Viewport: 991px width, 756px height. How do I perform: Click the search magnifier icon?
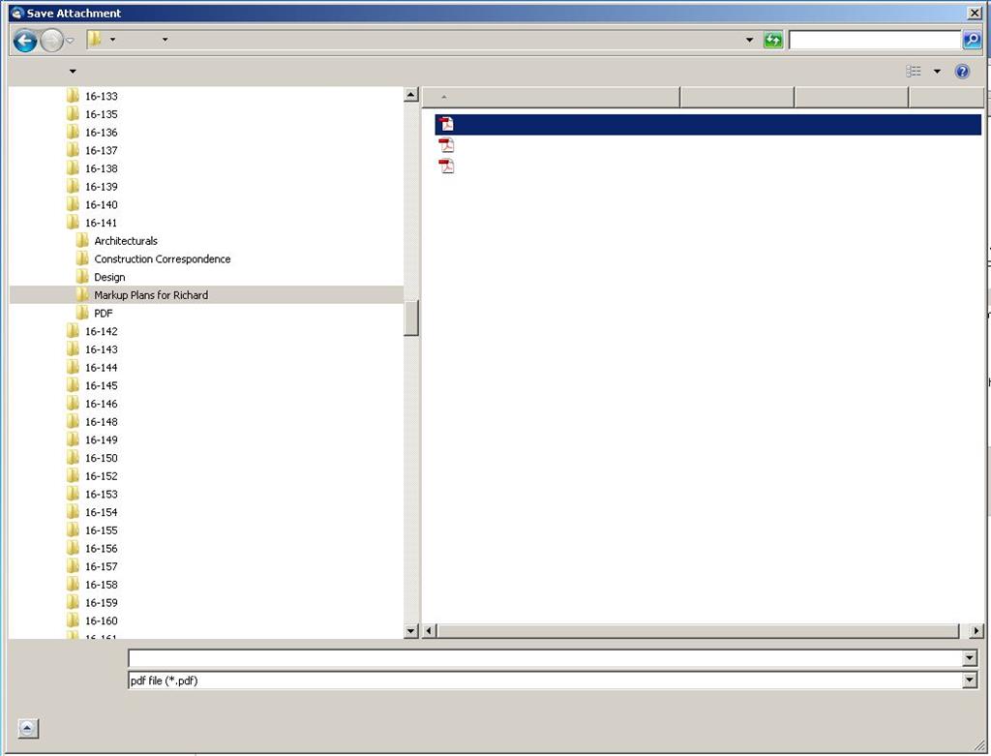coord(972,40)
